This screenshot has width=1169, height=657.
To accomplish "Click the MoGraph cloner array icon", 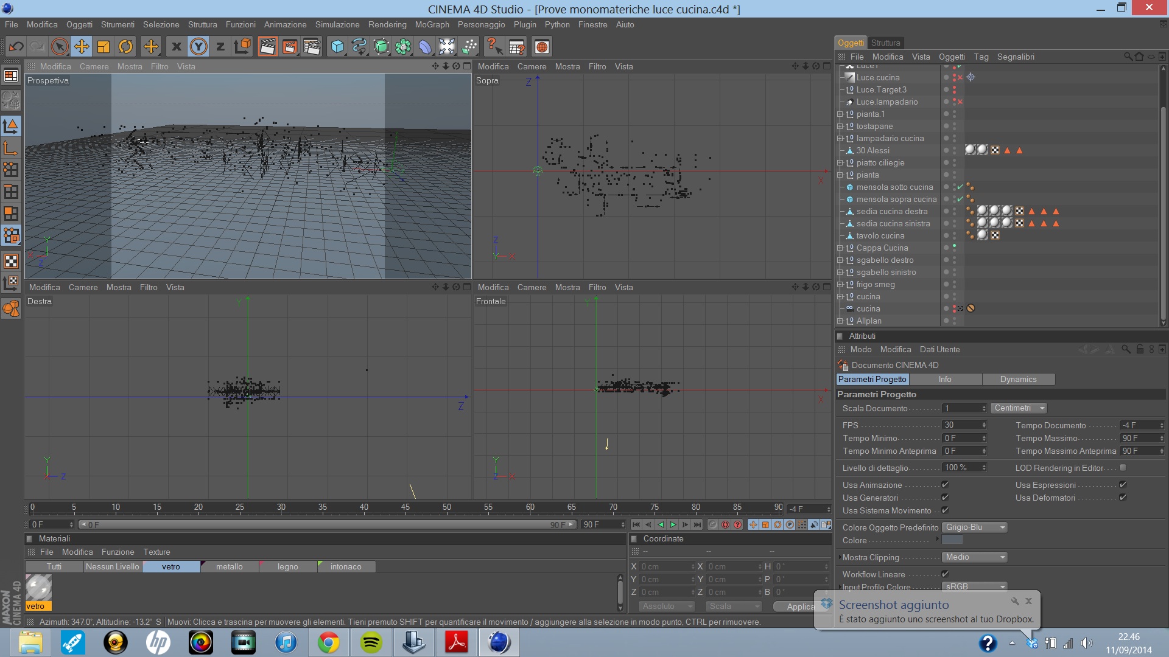I will (x=403, y=47).
